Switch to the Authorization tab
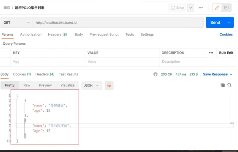Screen dimensions: 238x152 [x=31, y=35]
